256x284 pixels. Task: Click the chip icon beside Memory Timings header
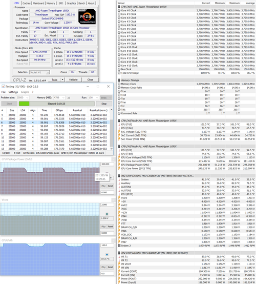click(x=119, y=80)
